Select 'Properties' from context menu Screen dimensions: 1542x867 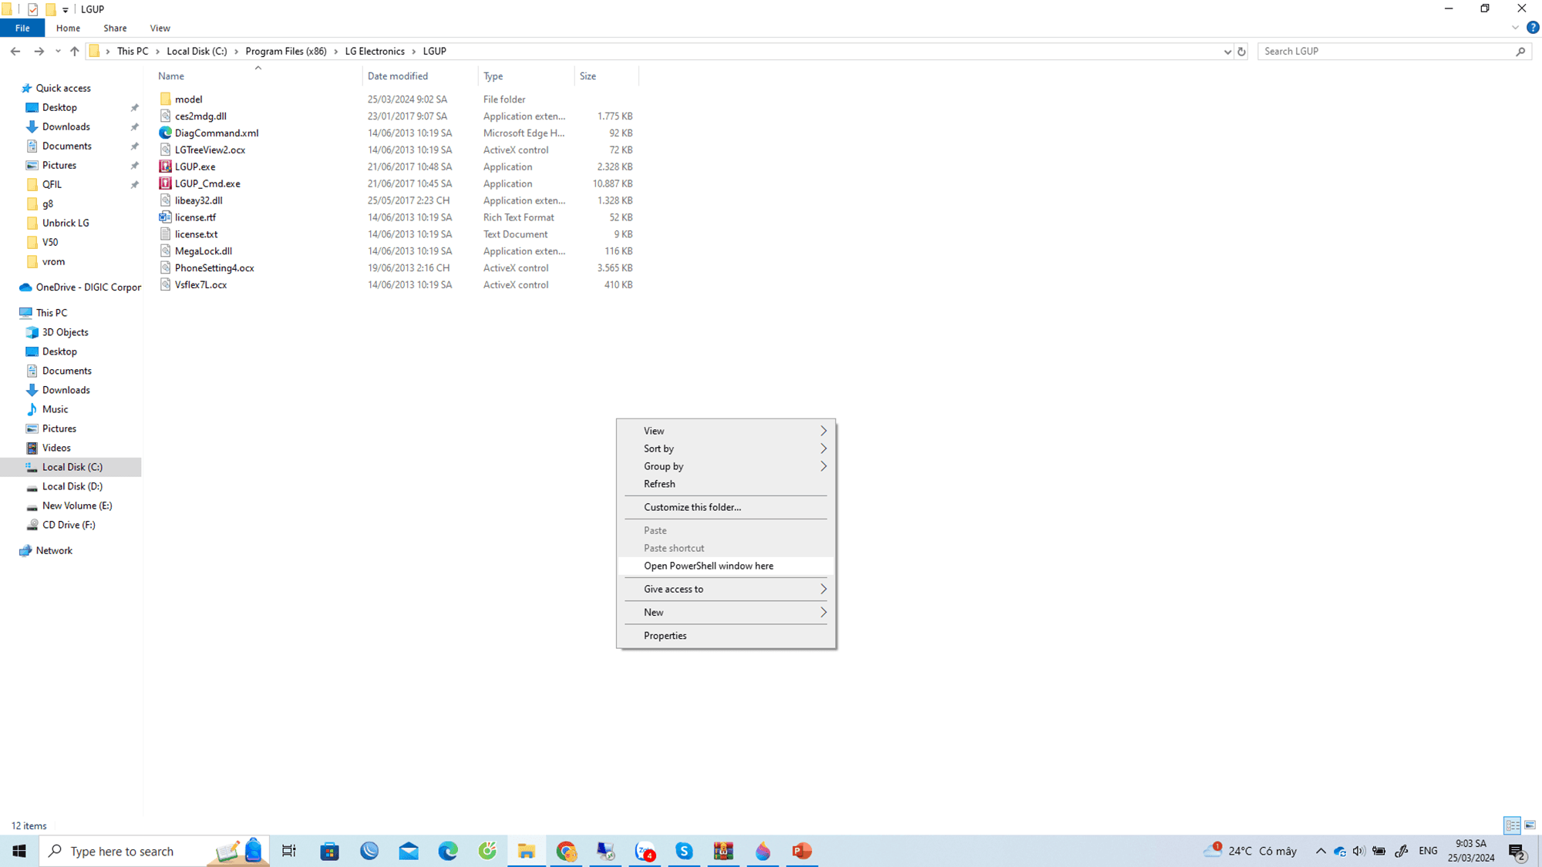(665, 635)
